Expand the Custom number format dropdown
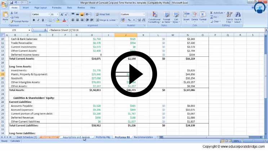268x151 pixels. pos(144,14)
